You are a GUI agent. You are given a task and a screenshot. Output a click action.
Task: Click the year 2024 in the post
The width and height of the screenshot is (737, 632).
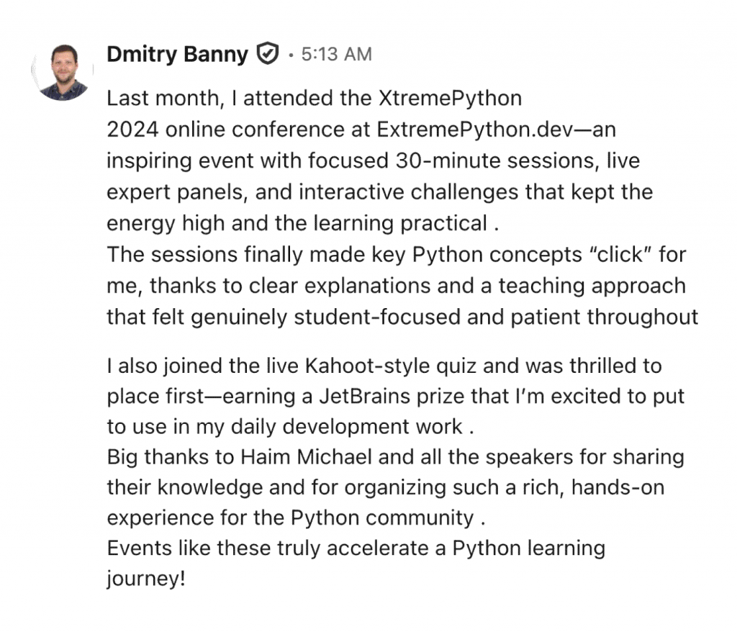pyautogui.click(x=132, y=130)
